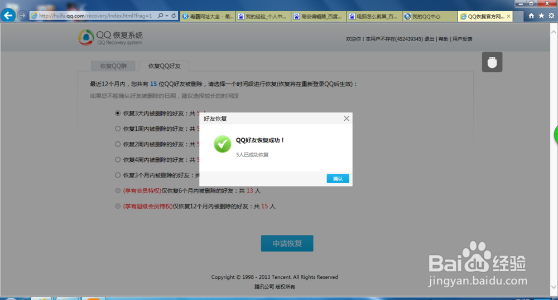
Task: Click the 帮助 help link
Action: pos(444,39)
